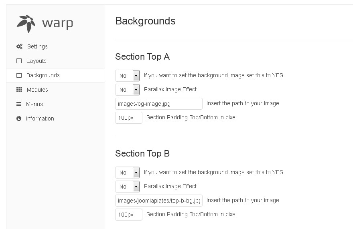Click the Settings gears icon

tap(19, 46)
